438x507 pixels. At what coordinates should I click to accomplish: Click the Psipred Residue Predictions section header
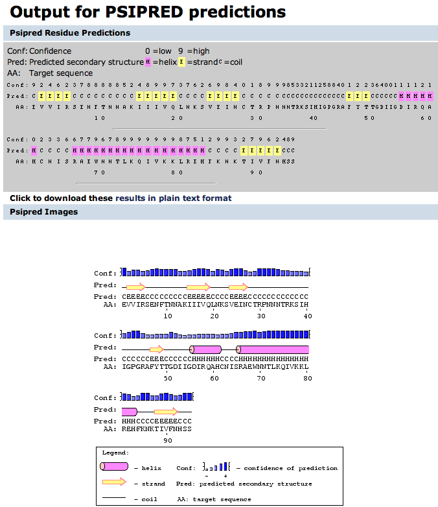[68, 32]
